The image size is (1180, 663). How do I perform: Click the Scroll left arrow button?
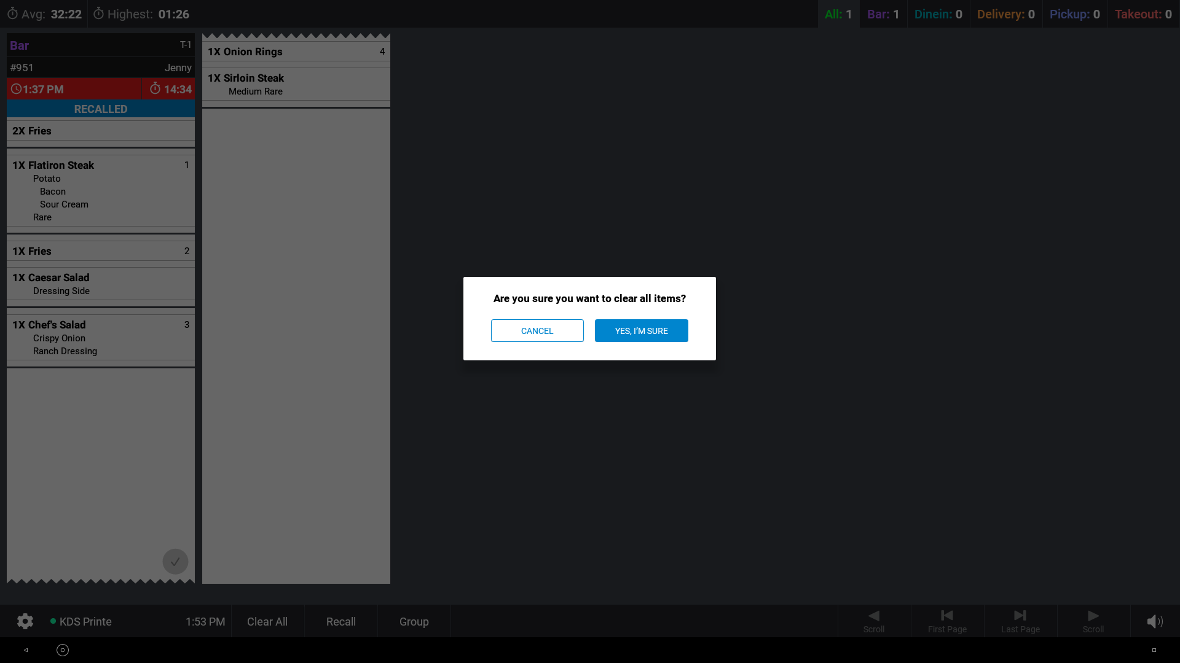[x=873, y=621]
